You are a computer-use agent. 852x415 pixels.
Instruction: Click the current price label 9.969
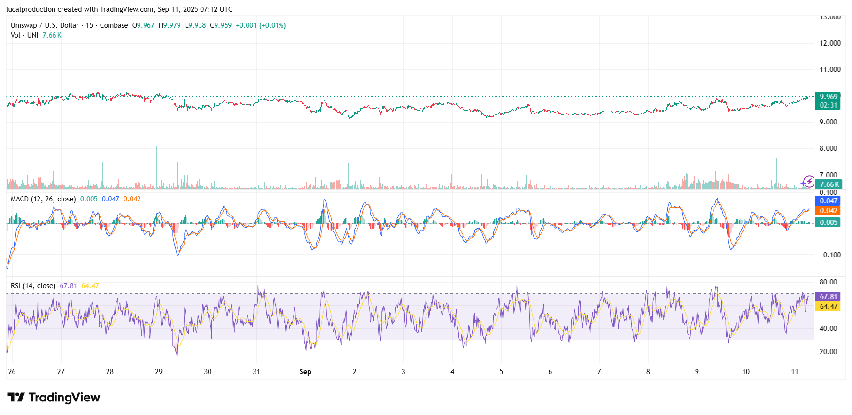829,97
